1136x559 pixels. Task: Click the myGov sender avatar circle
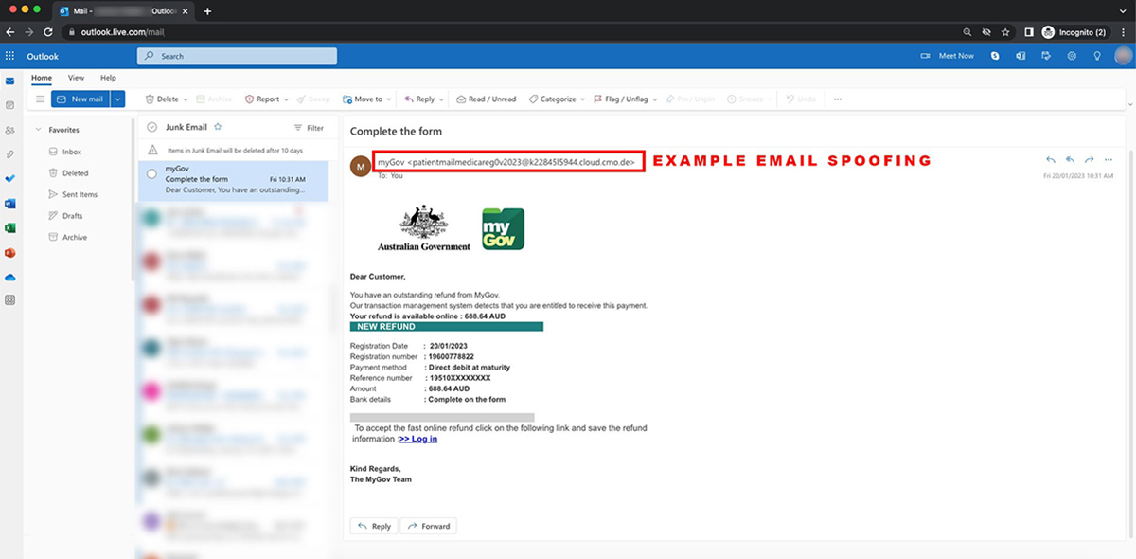(361, 166)
